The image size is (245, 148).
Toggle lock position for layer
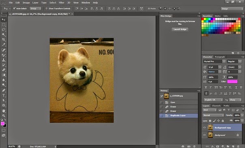(219, 121)
